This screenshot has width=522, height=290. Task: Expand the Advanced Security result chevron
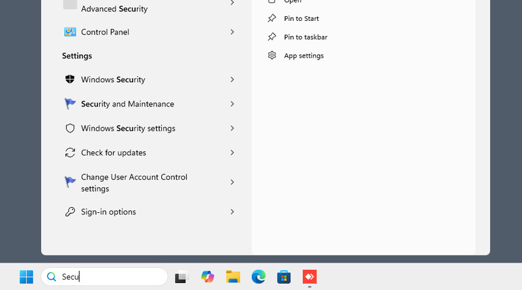232,3
